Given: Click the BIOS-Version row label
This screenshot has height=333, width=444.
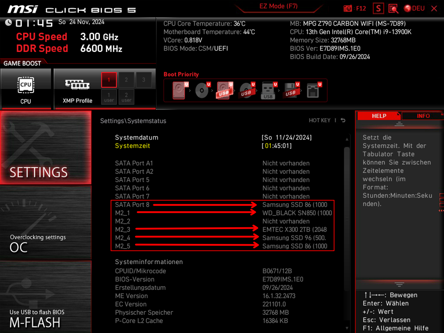Looking at the screenshot, I should (x=134, y=279).
